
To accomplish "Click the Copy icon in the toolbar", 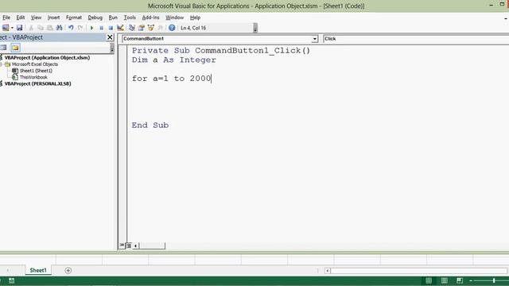I will click(41, 28).
